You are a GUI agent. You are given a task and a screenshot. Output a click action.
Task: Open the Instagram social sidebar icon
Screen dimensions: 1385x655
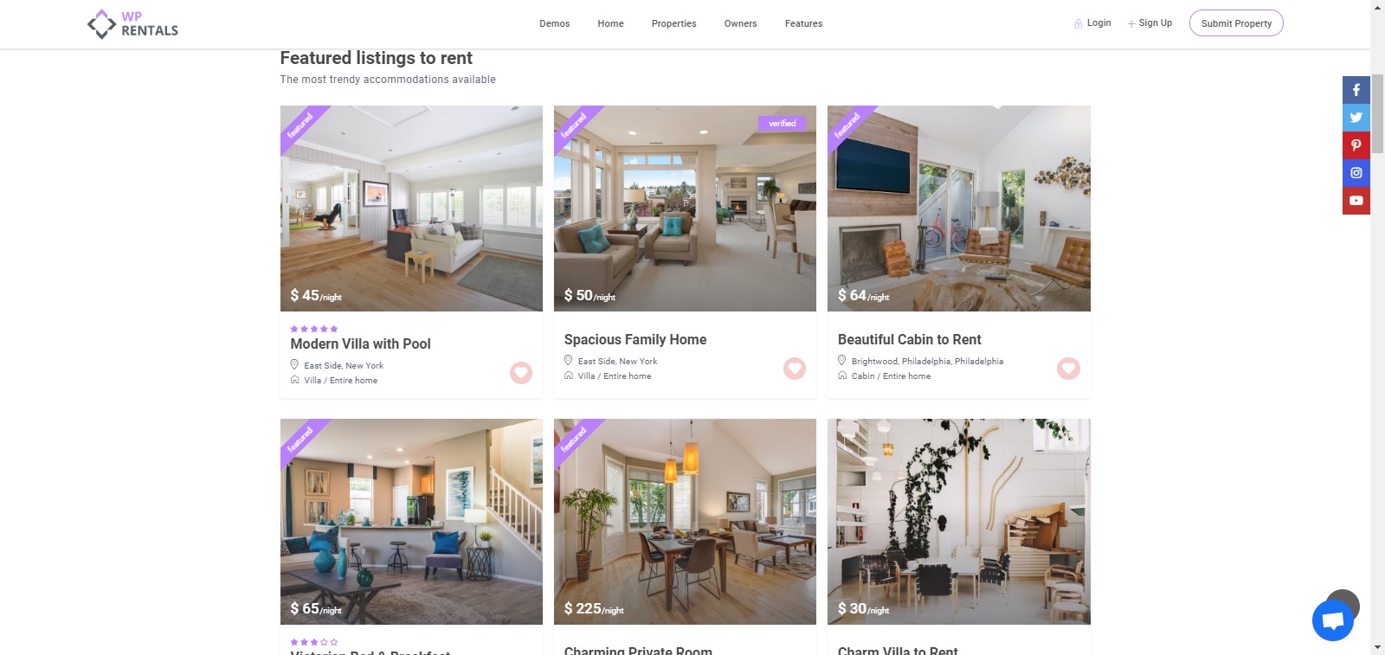[x=1356, y=173]
